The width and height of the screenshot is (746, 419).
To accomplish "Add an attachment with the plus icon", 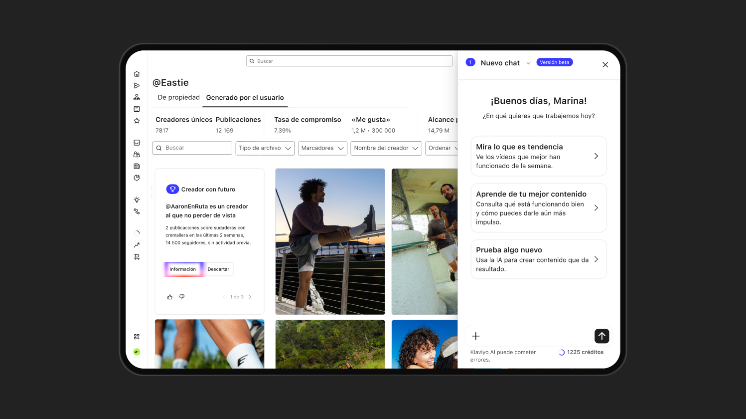I will 476,336.
